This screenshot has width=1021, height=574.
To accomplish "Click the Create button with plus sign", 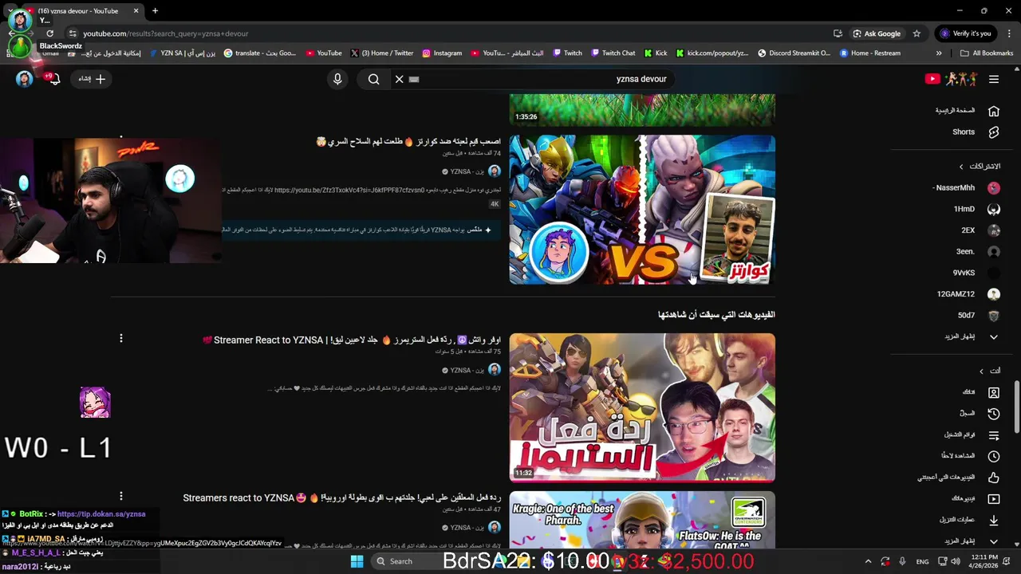I will [91, 79].
